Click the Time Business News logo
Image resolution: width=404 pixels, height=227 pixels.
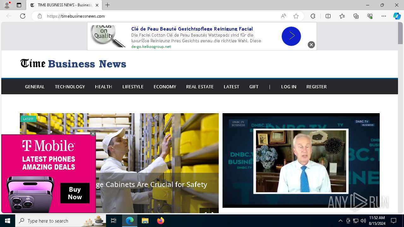pyautogui.click(x=73, y=64)
